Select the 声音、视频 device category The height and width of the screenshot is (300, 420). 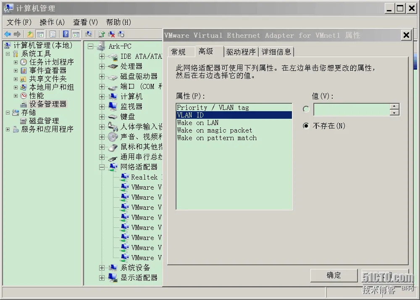[x=141, y=137]
